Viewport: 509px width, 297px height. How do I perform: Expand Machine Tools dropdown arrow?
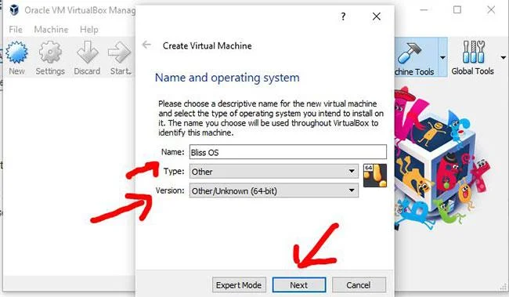(x=442, y=58)
